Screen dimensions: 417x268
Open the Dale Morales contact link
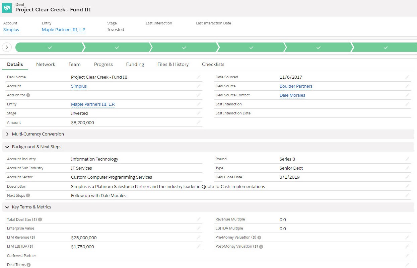click(292, 95)
